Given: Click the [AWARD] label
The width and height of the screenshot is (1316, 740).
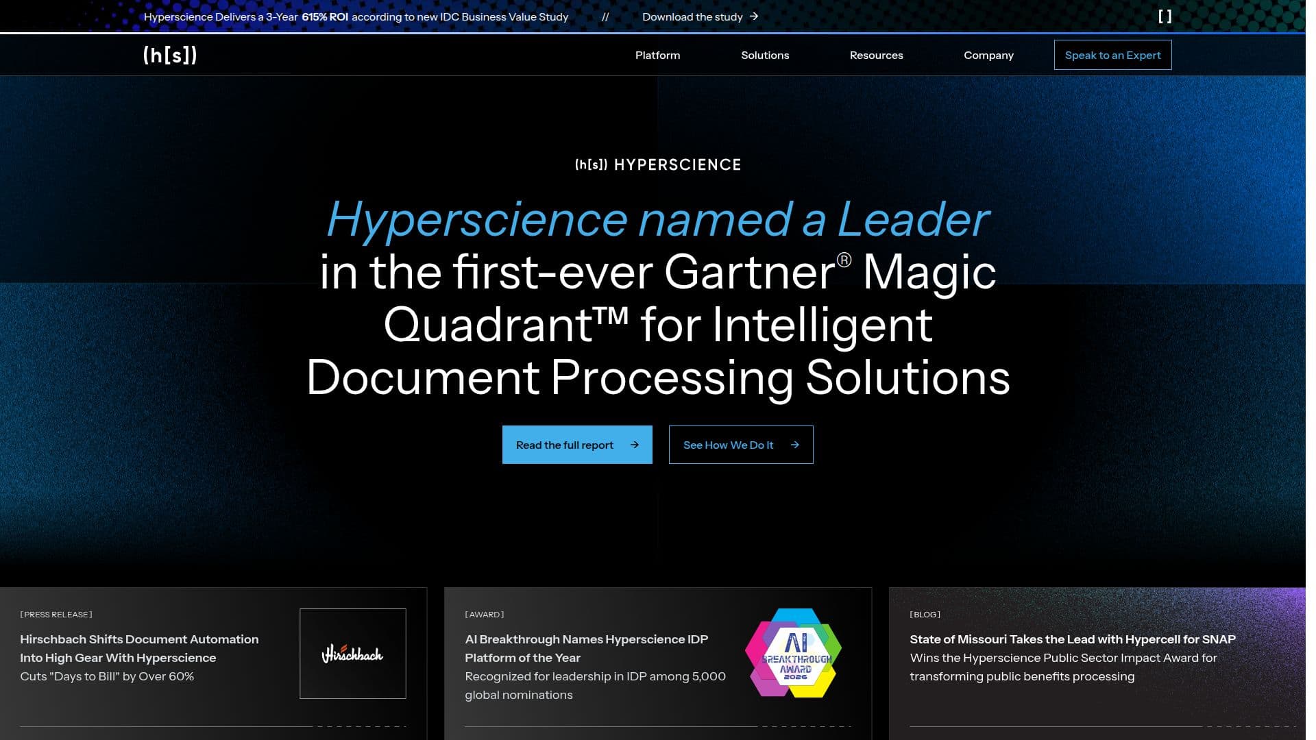Looking at the screenshot, I should pyautogui.click(x=485, y=615).
